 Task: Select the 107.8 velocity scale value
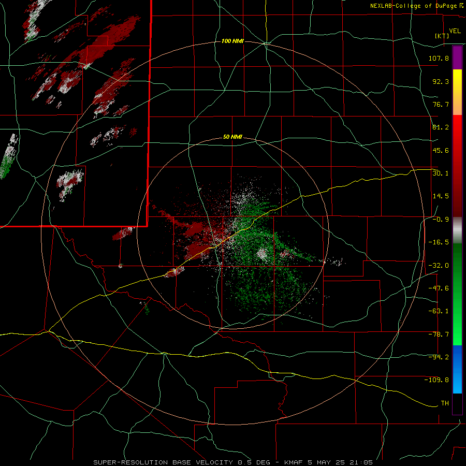point(439,58)
